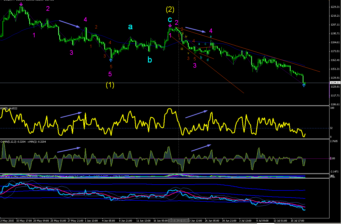Click the RSI(5) 14.6522 indicator label
The width and height of the screenshot is (341, 224).
[9, 108]
